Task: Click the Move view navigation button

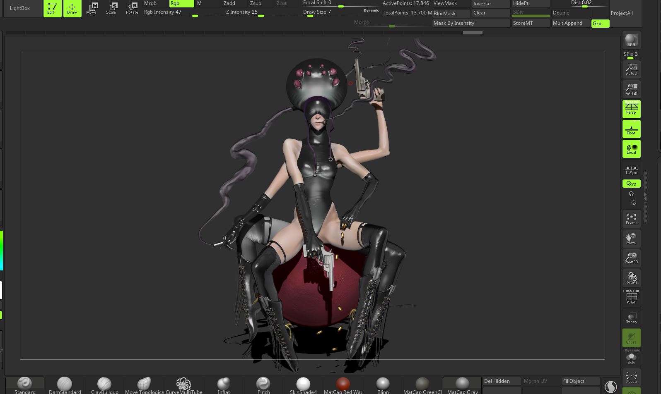Action: click(x=631, y=239)
